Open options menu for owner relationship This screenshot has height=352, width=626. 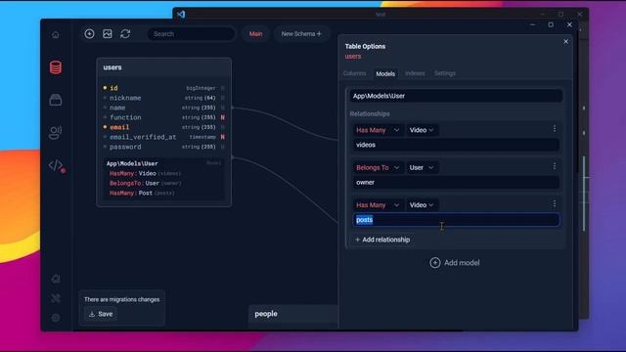click(x=555, y=166)
